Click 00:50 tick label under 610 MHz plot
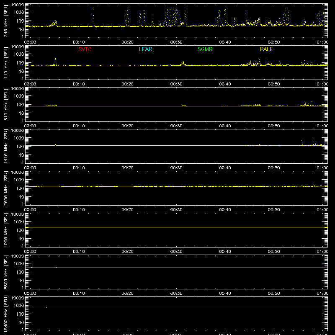The width and height of the screenshot is (335, 335). coord(274,126)
